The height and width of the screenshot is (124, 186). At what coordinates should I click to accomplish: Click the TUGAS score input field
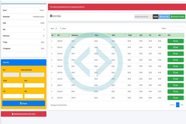pos(13,85)
